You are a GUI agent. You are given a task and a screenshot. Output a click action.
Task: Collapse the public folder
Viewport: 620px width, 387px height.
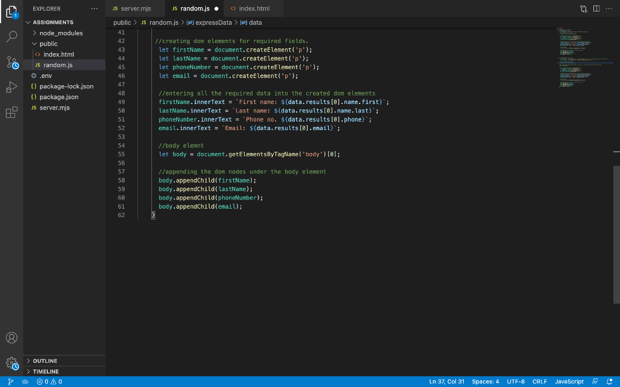click(x=48, y=44)
